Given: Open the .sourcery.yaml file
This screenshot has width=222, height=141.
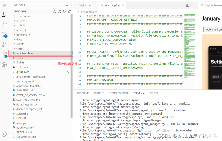Looking at the screenshot, I should coord(40,81).
